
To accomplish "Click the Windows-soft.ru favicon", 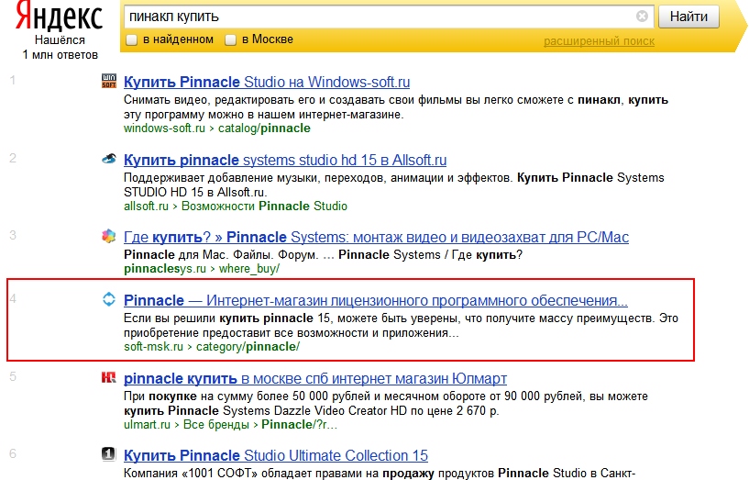I will [109, 81].
